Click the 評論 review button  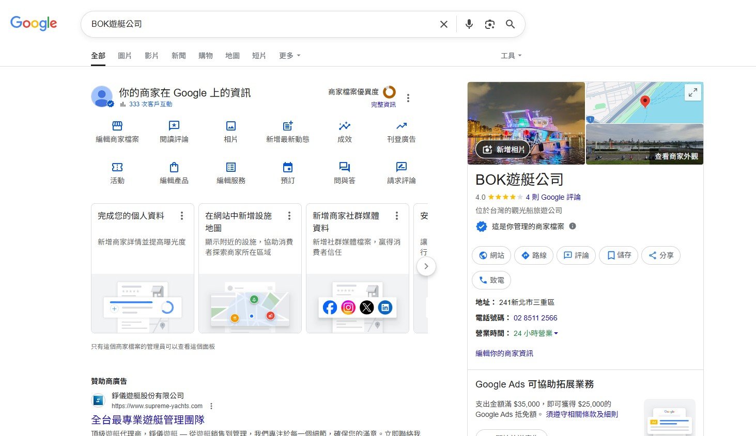tap(576, 255)
